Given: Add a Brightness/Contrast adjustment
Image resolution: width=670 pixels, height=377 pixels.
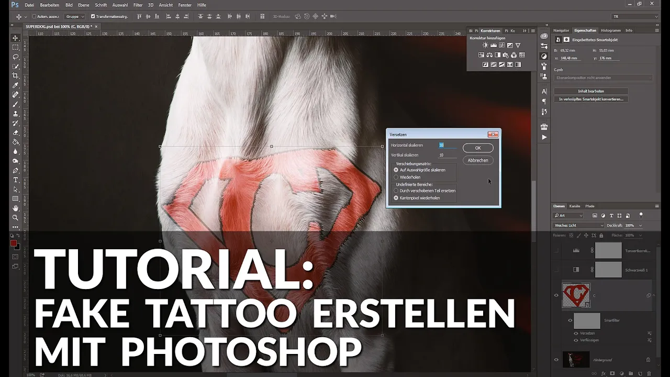Looking at the screenshot, I should pyautogui.click(x=485, y=46).
